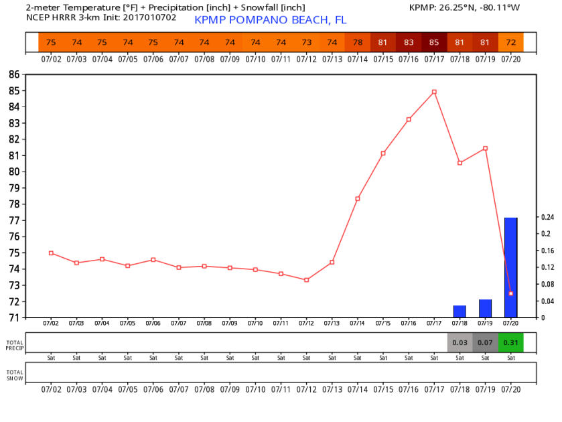The image size is (562, 422).
Task: Click the 86 label on temperature axis
Action: (x=14, y=74)
